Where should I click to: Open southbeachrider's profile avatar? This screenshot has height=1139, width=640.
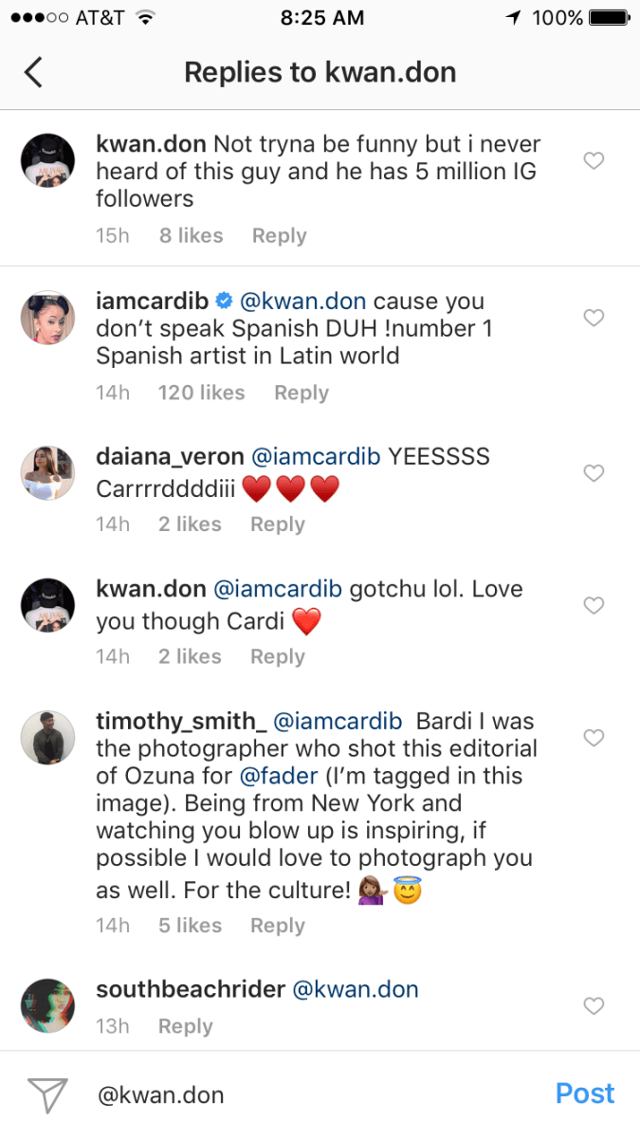click(47, 1006)
